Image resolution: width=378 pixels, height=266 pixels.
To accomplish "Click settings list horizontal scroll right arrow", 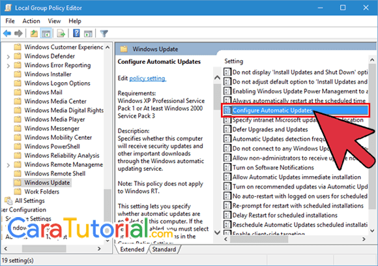I will (364, 239).
